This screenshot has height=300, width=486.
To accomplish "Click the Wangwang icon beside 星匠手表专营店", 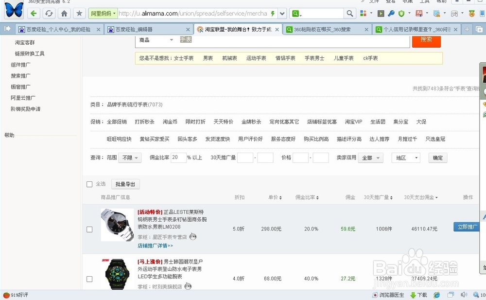I will (193, 237).
